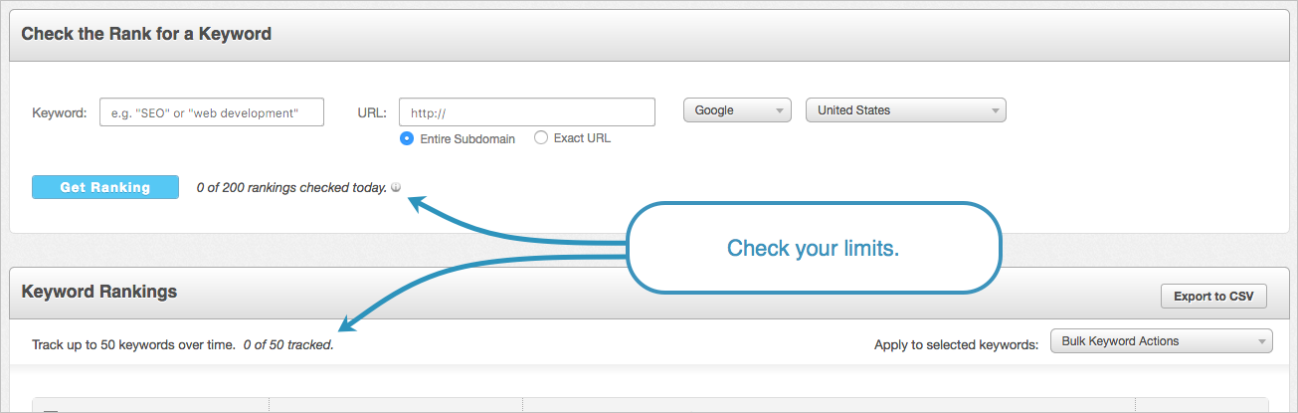Click the 0 of 200 rankings checked text

(x=291, y=187)
